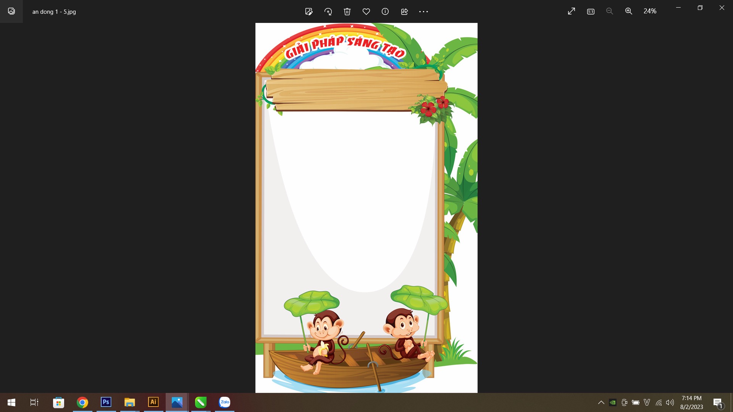
Task: Rotate the image with the rotate icon
Action: click(x=328, y=11)
